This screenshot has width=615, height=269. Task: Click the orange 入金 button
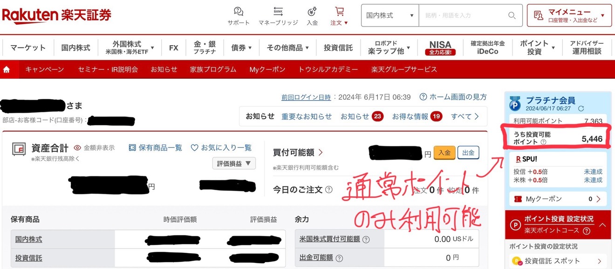click(444, 152)
